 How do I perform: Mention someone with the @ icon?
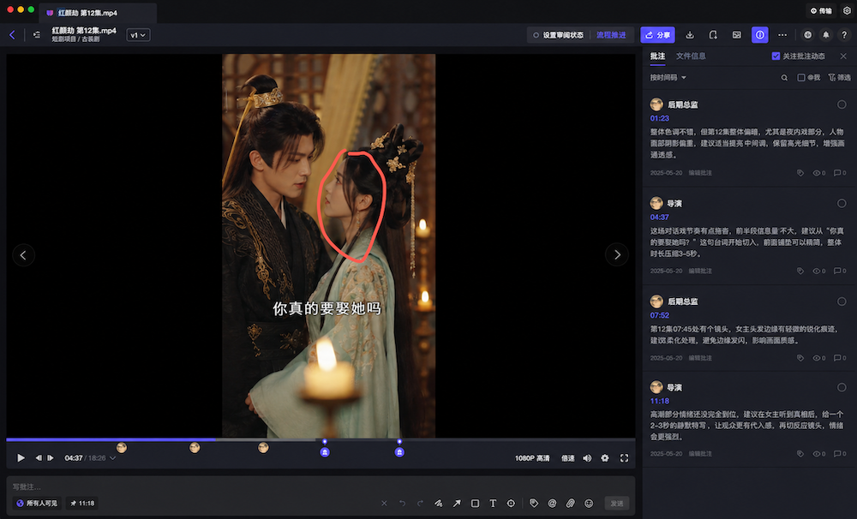pos(552,504)
